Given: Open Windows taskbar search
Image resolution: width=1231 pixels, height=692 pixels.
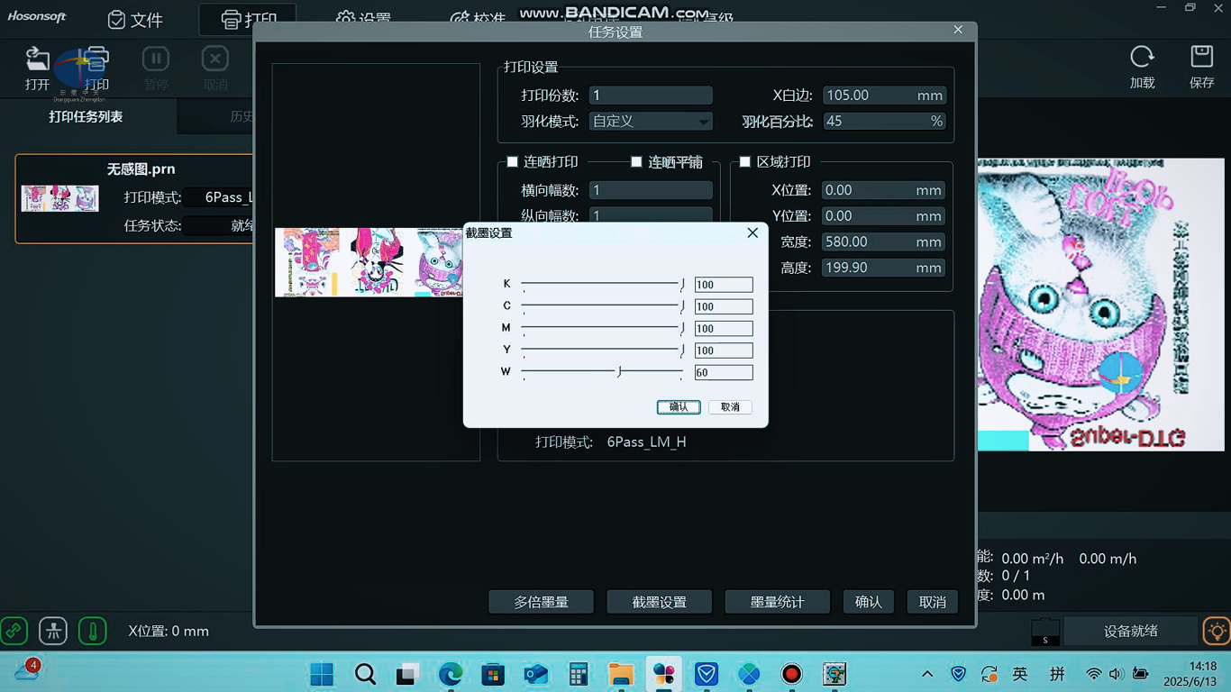Looking at the screenshot, I should tap(365, 674).
